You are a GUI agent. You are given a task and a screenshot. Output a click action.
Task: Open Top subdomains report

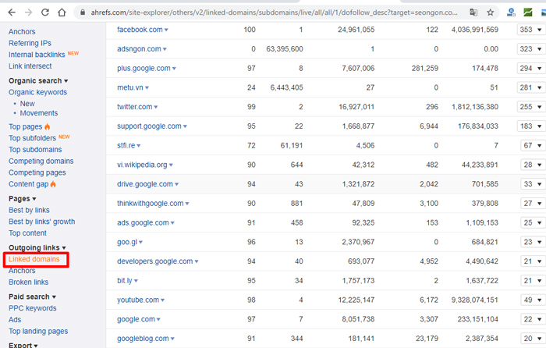(35, 150)
